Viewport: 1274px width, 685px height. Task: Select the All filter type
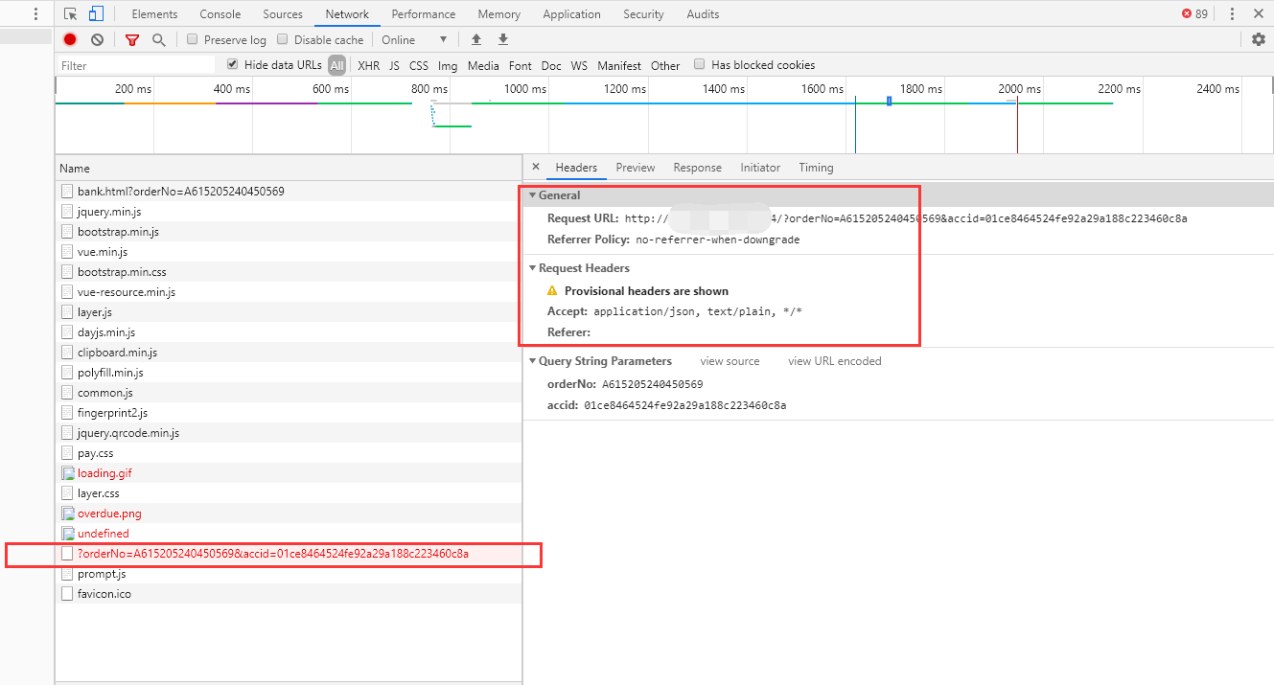pos(336,65)
